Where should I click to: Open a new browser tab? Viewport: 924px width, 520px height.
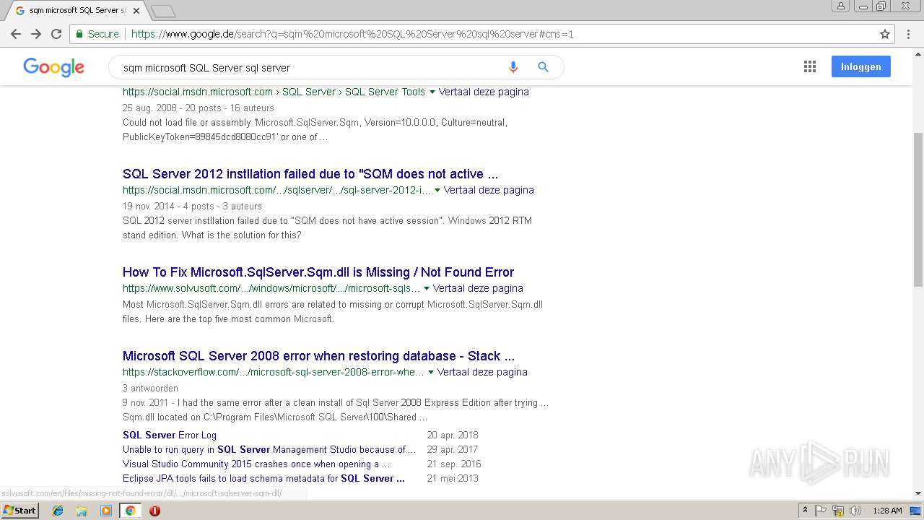(163, 11)
